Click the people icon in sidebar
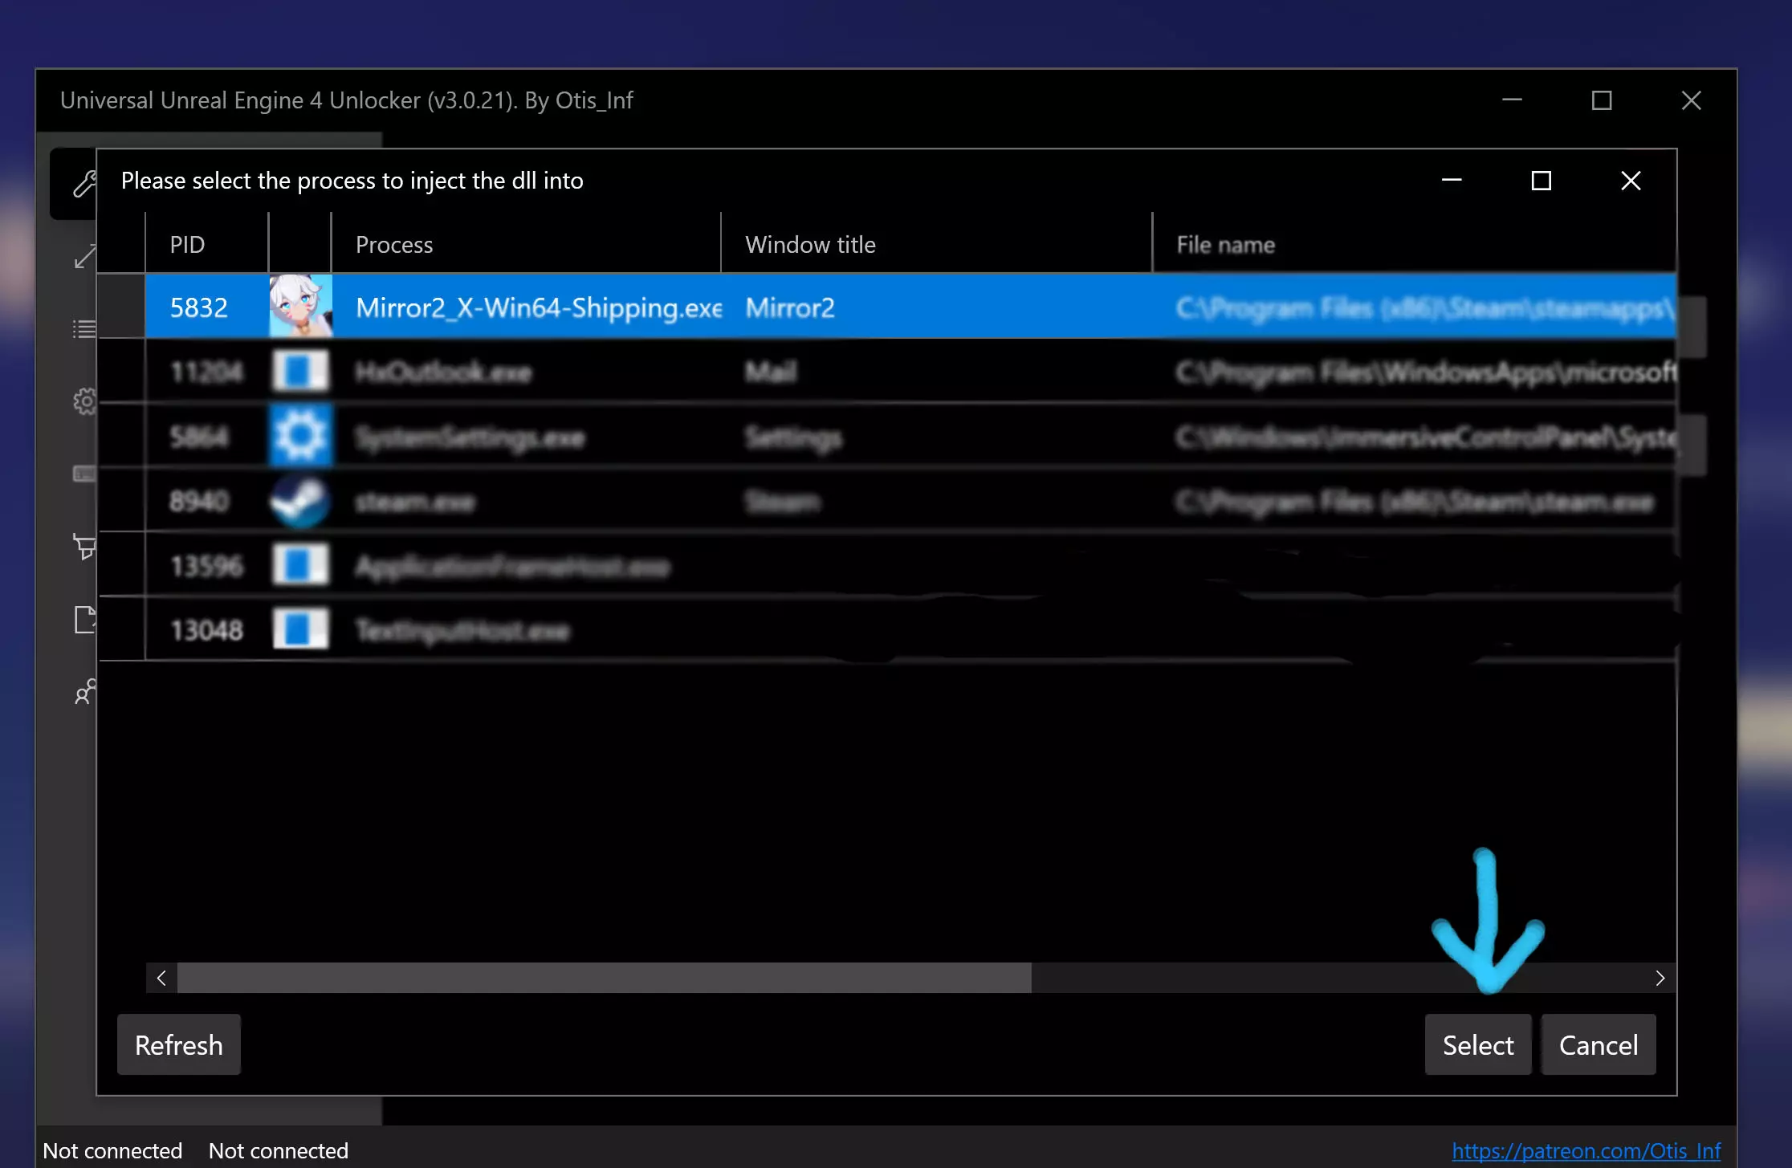The height and width of the screenshot is (1168, 1792). pyautogui.click(x=84, y=692)
